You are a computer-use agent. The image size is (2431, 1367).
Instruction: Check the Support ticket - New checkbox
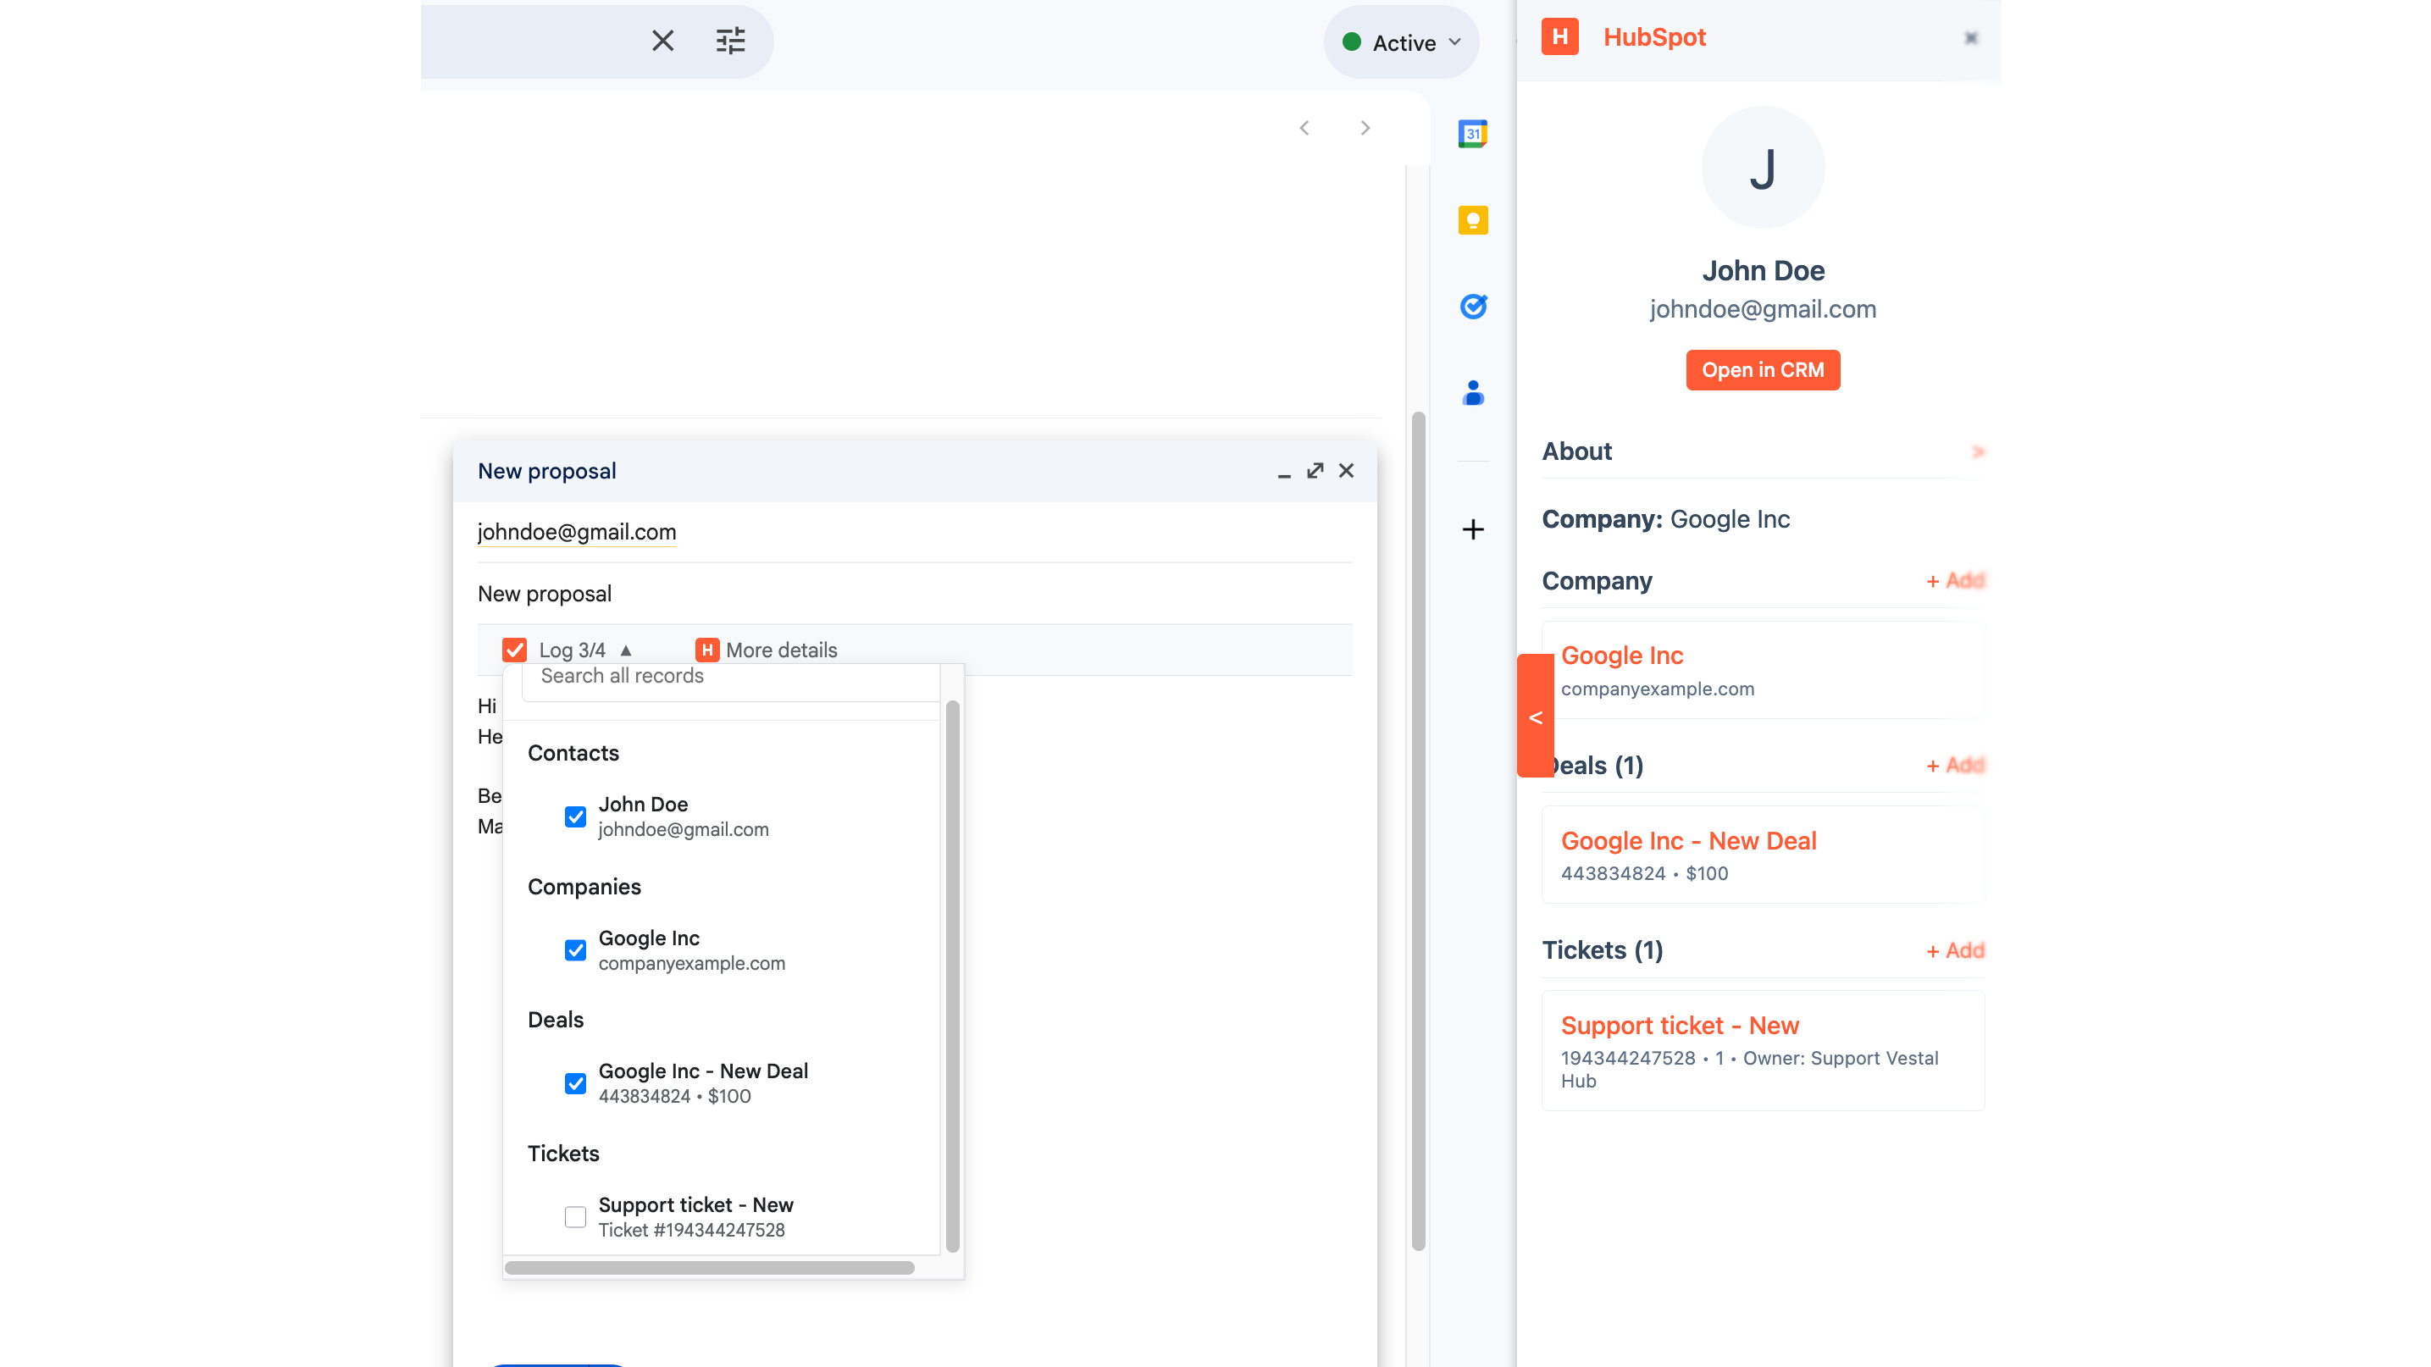tap(575, 1217)
